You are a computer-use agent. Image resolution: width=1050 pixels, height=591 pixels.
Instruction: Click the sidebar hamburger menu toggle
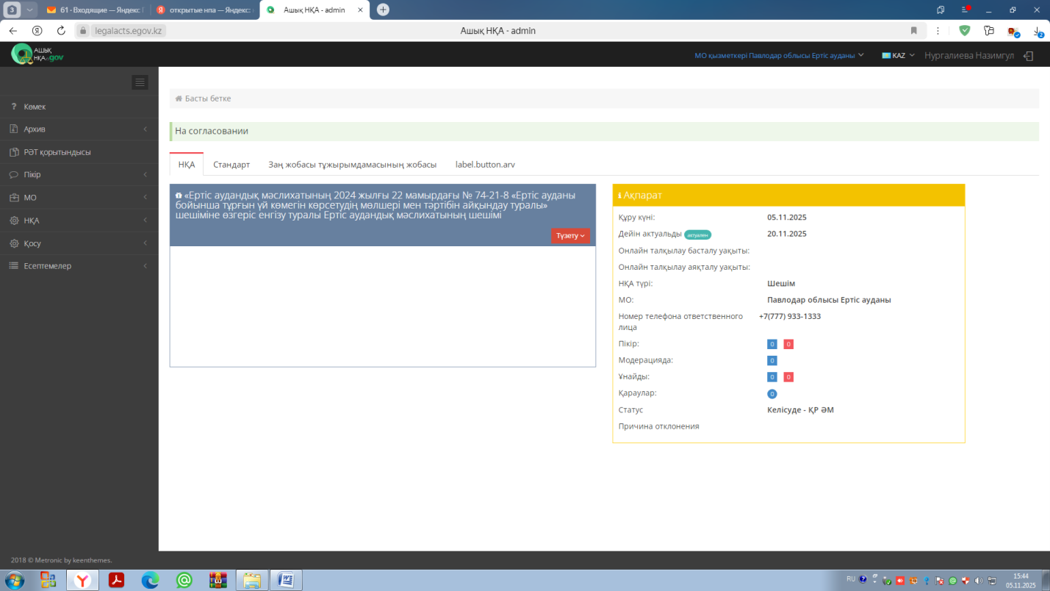coord(140,82)
